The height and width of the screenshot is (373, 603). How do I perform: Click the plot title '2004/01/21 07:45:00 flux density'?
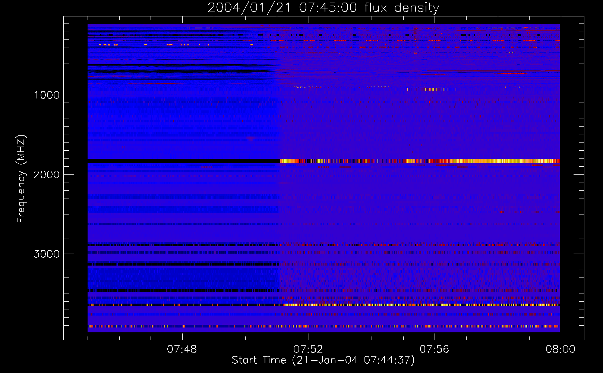click(323, 7)
